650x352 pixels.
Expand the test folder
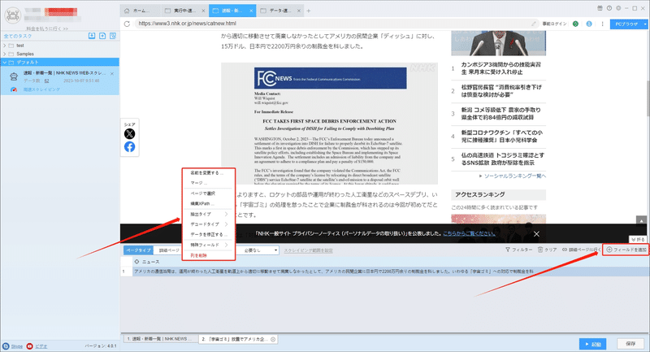(5, 46)
